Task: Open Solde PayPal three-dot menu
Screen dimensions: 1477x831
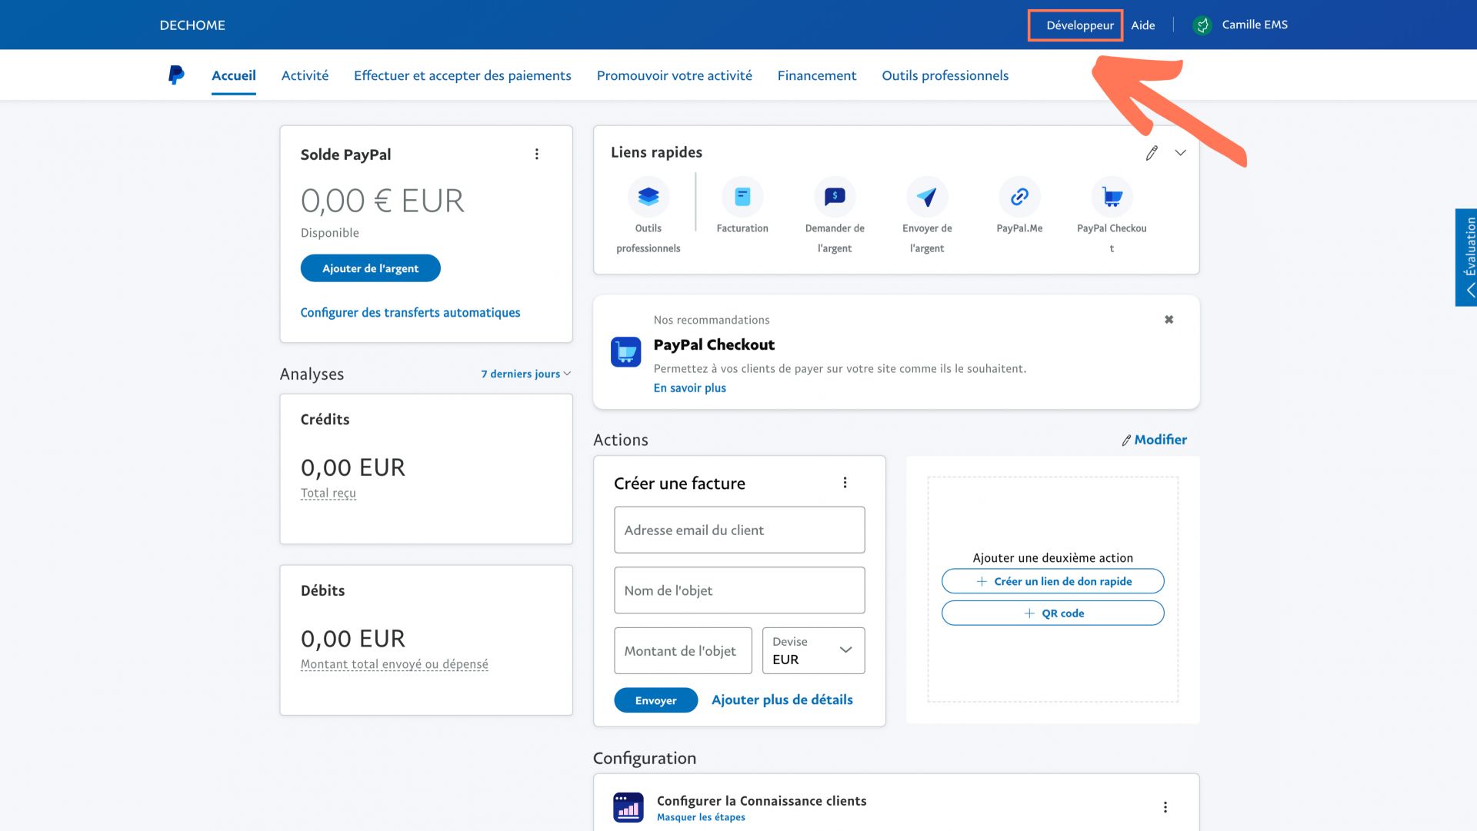Action: click(x=537, y=155)
